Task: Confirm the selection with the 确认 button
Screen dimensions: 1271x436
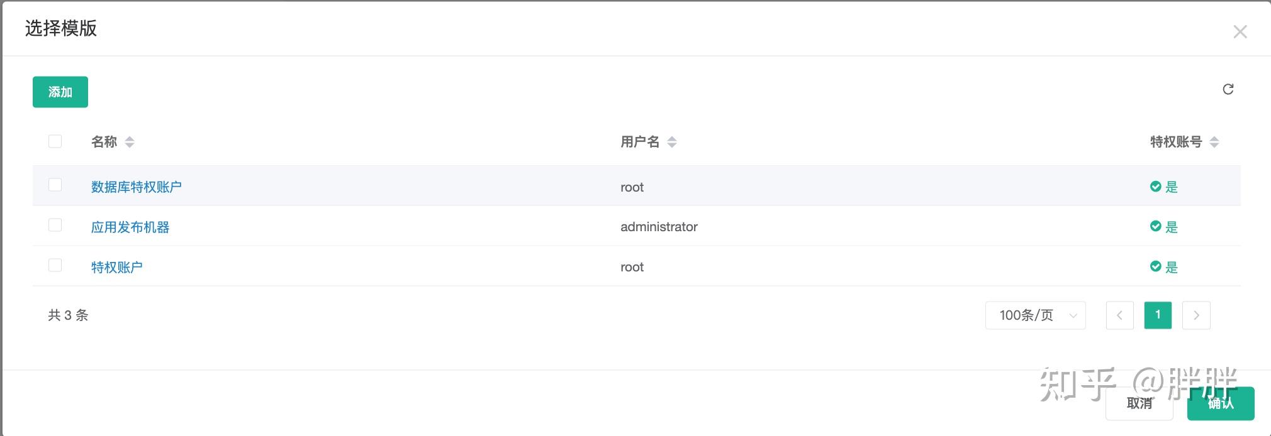Action: click(1220, 404)
